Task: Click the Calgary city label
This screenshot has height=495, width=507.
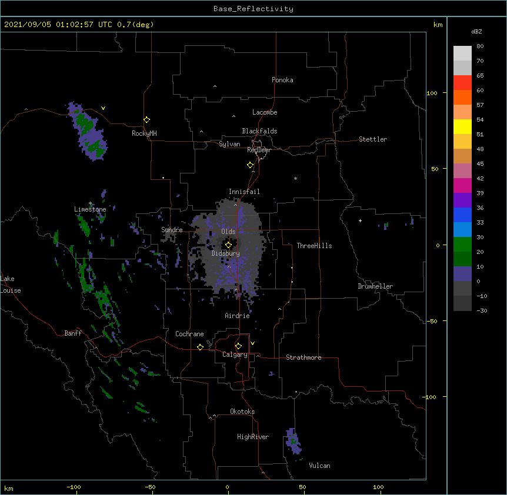Action: (x=235, y=354)
